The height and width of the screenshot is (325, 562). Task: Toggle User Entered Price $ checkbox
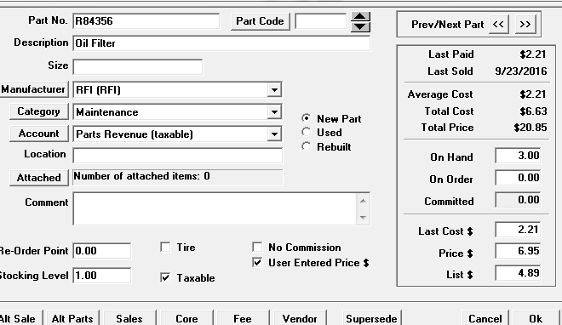[257, 262]
